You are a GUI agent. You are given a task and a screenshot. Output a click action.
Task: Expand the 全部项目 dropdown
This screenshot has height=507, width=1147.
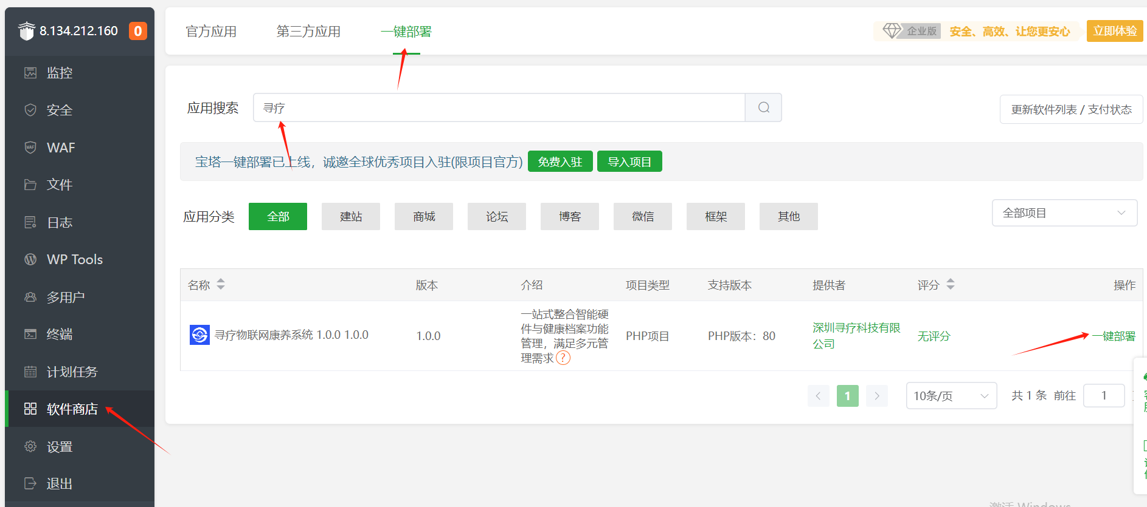[x=1064, y=213]
